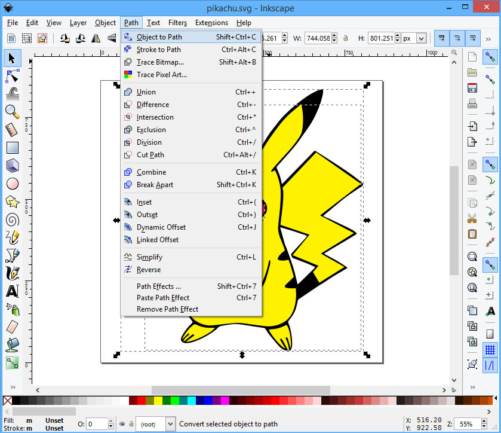501x433 pixels.
Task: Choose Stroke to Path menu item
Action: [192, 49]
